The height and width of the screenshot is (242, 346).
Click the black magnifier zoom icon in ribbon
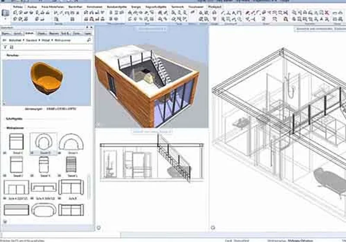point(286,19)
